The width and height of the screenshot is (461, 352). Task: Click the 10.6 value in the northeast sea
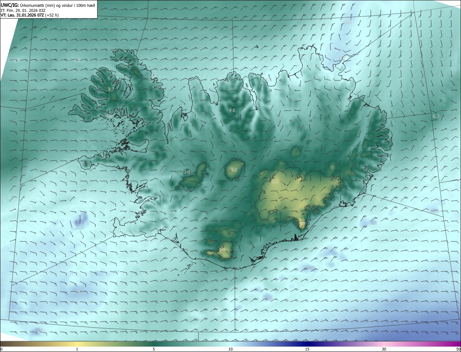tap(348, 23)
